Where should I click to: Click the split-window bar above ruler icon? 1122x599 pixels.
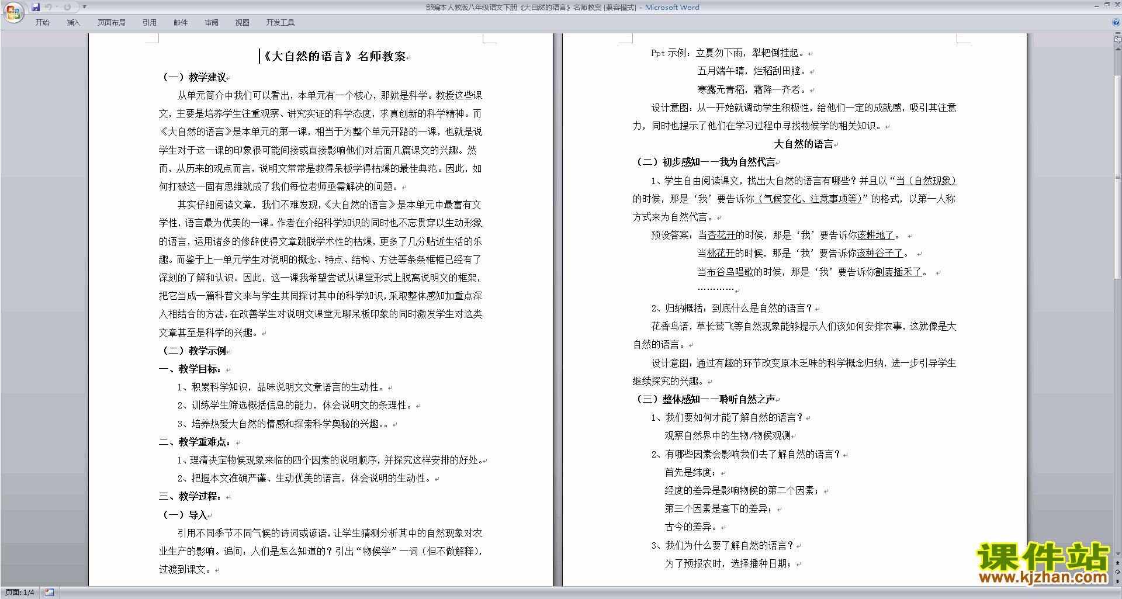point(1117,34)
